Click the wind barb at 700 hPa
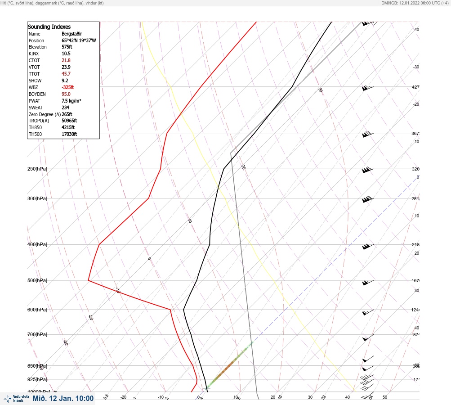 point(368,337)
